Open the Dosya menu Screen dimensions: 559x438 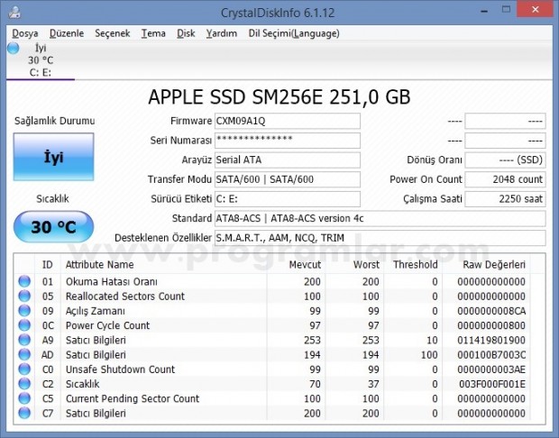pyautogui.click(x=25, y=33)
